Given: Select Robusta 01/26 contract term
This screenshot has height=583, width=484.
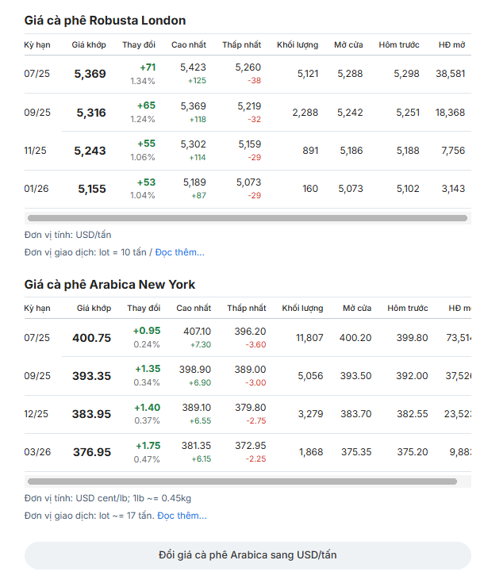Looking at the screenshot, I should pos(37,189).
